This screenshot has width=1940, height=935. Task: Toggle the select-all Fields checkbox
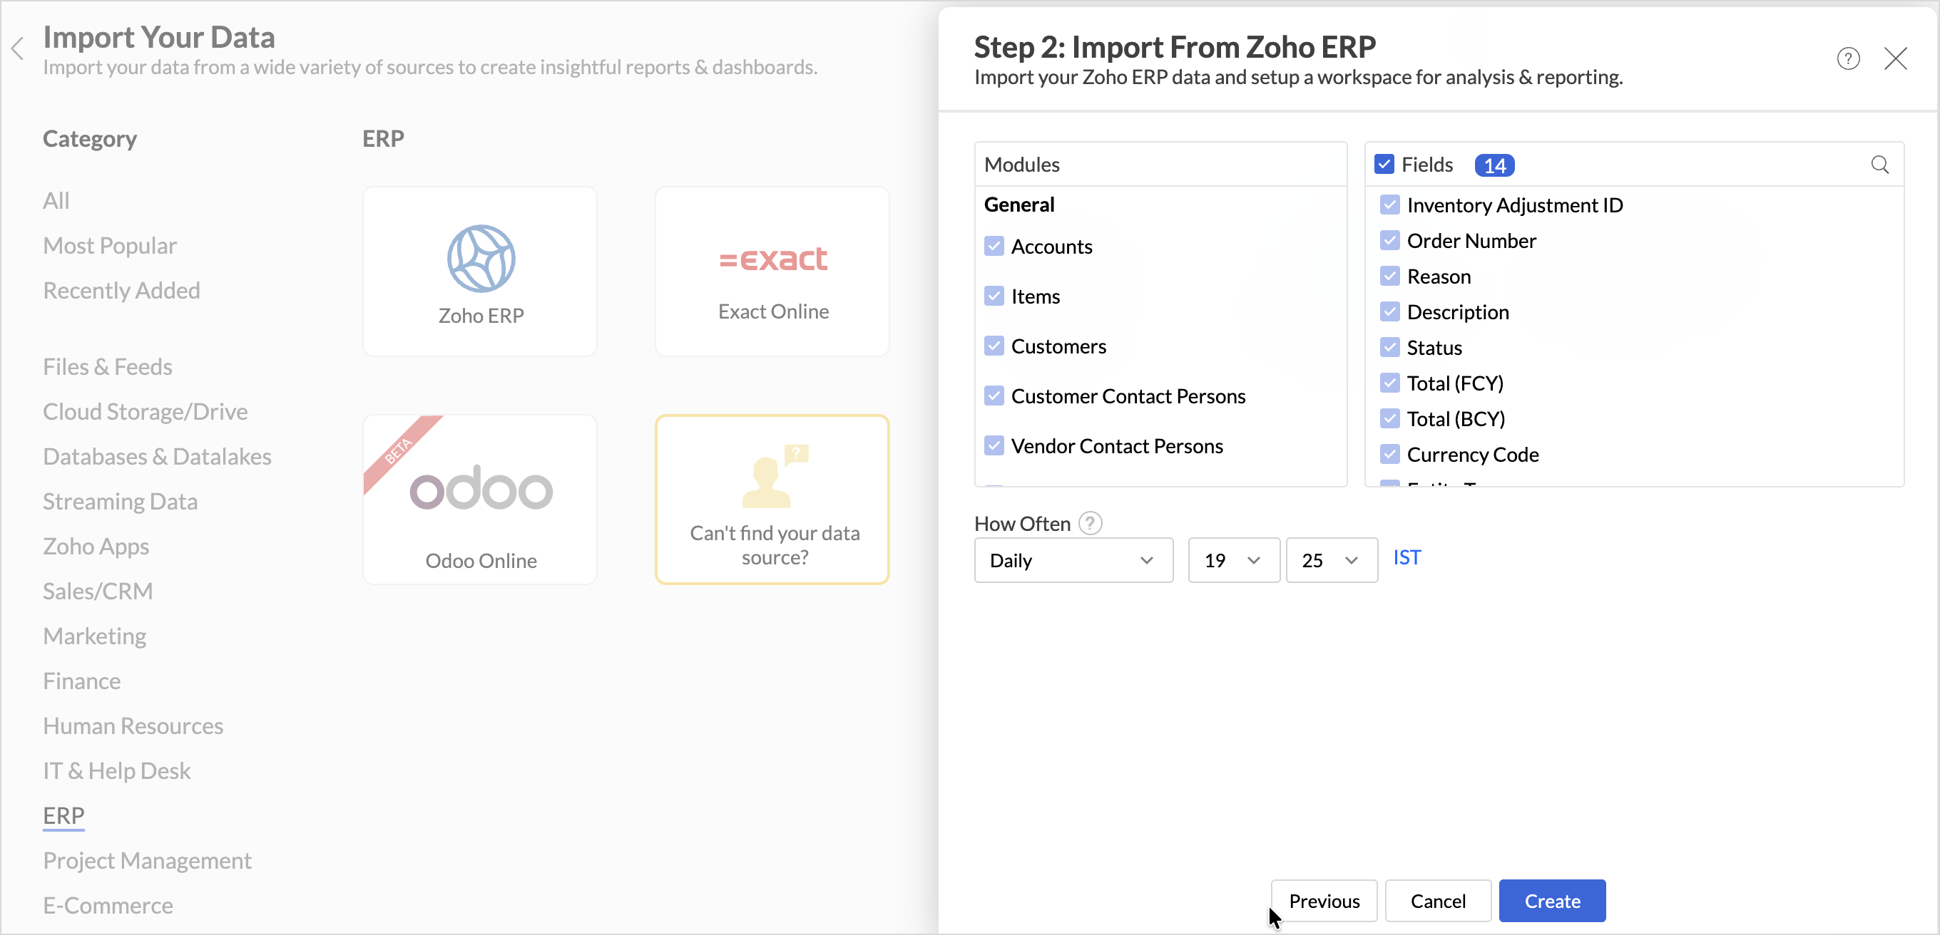click(x=1384, y=165)
